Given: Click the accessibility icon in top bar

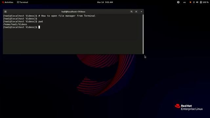Looking at the screenshot, I should pos(178,2).
